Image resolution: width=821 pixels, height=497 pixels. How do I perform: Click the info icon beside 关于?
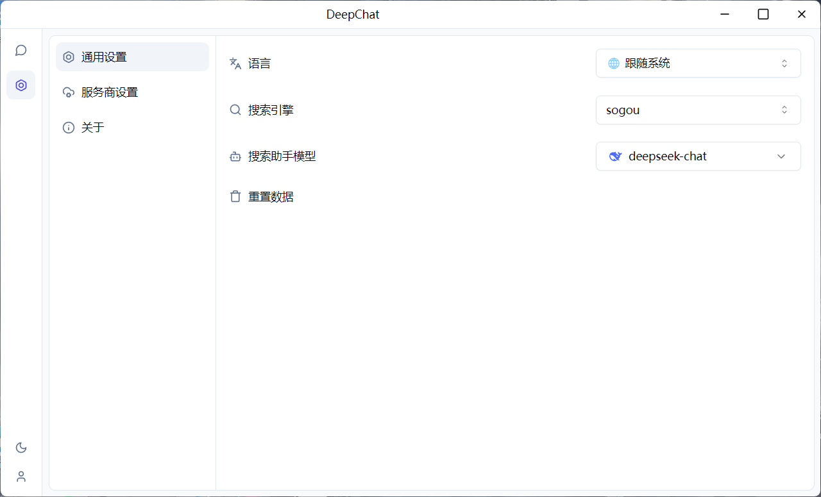pos(69,127)
